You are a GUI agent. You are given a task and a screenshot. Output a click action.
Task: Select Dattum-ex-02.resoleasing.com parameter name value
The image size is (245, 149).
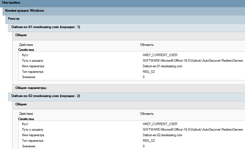(163, 135)
